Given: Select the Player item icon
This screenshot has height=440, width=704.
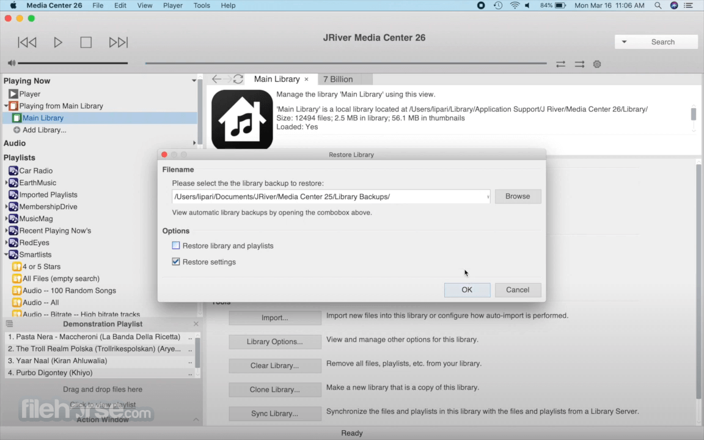Looking at the screenshot, I should point(13,94).
